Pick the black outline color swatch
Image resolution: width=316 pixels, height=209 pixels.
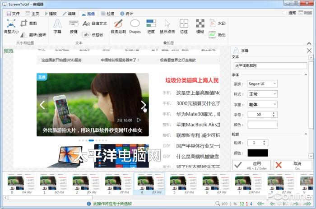point(258,153)
